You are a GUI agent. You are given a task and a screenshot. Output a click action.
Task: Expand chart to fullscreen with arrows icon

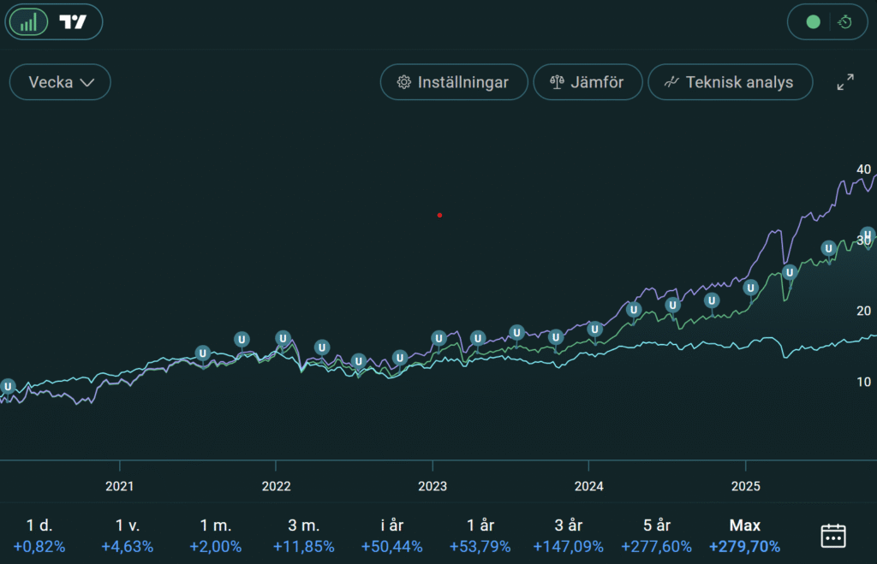tap(845, 82)
